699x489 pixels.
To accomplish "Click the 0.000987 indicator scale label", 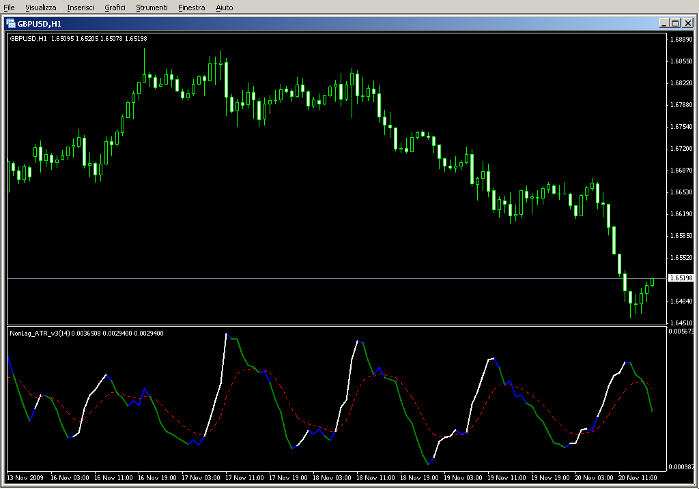I will pyautogui.click(x=681, y=466).
